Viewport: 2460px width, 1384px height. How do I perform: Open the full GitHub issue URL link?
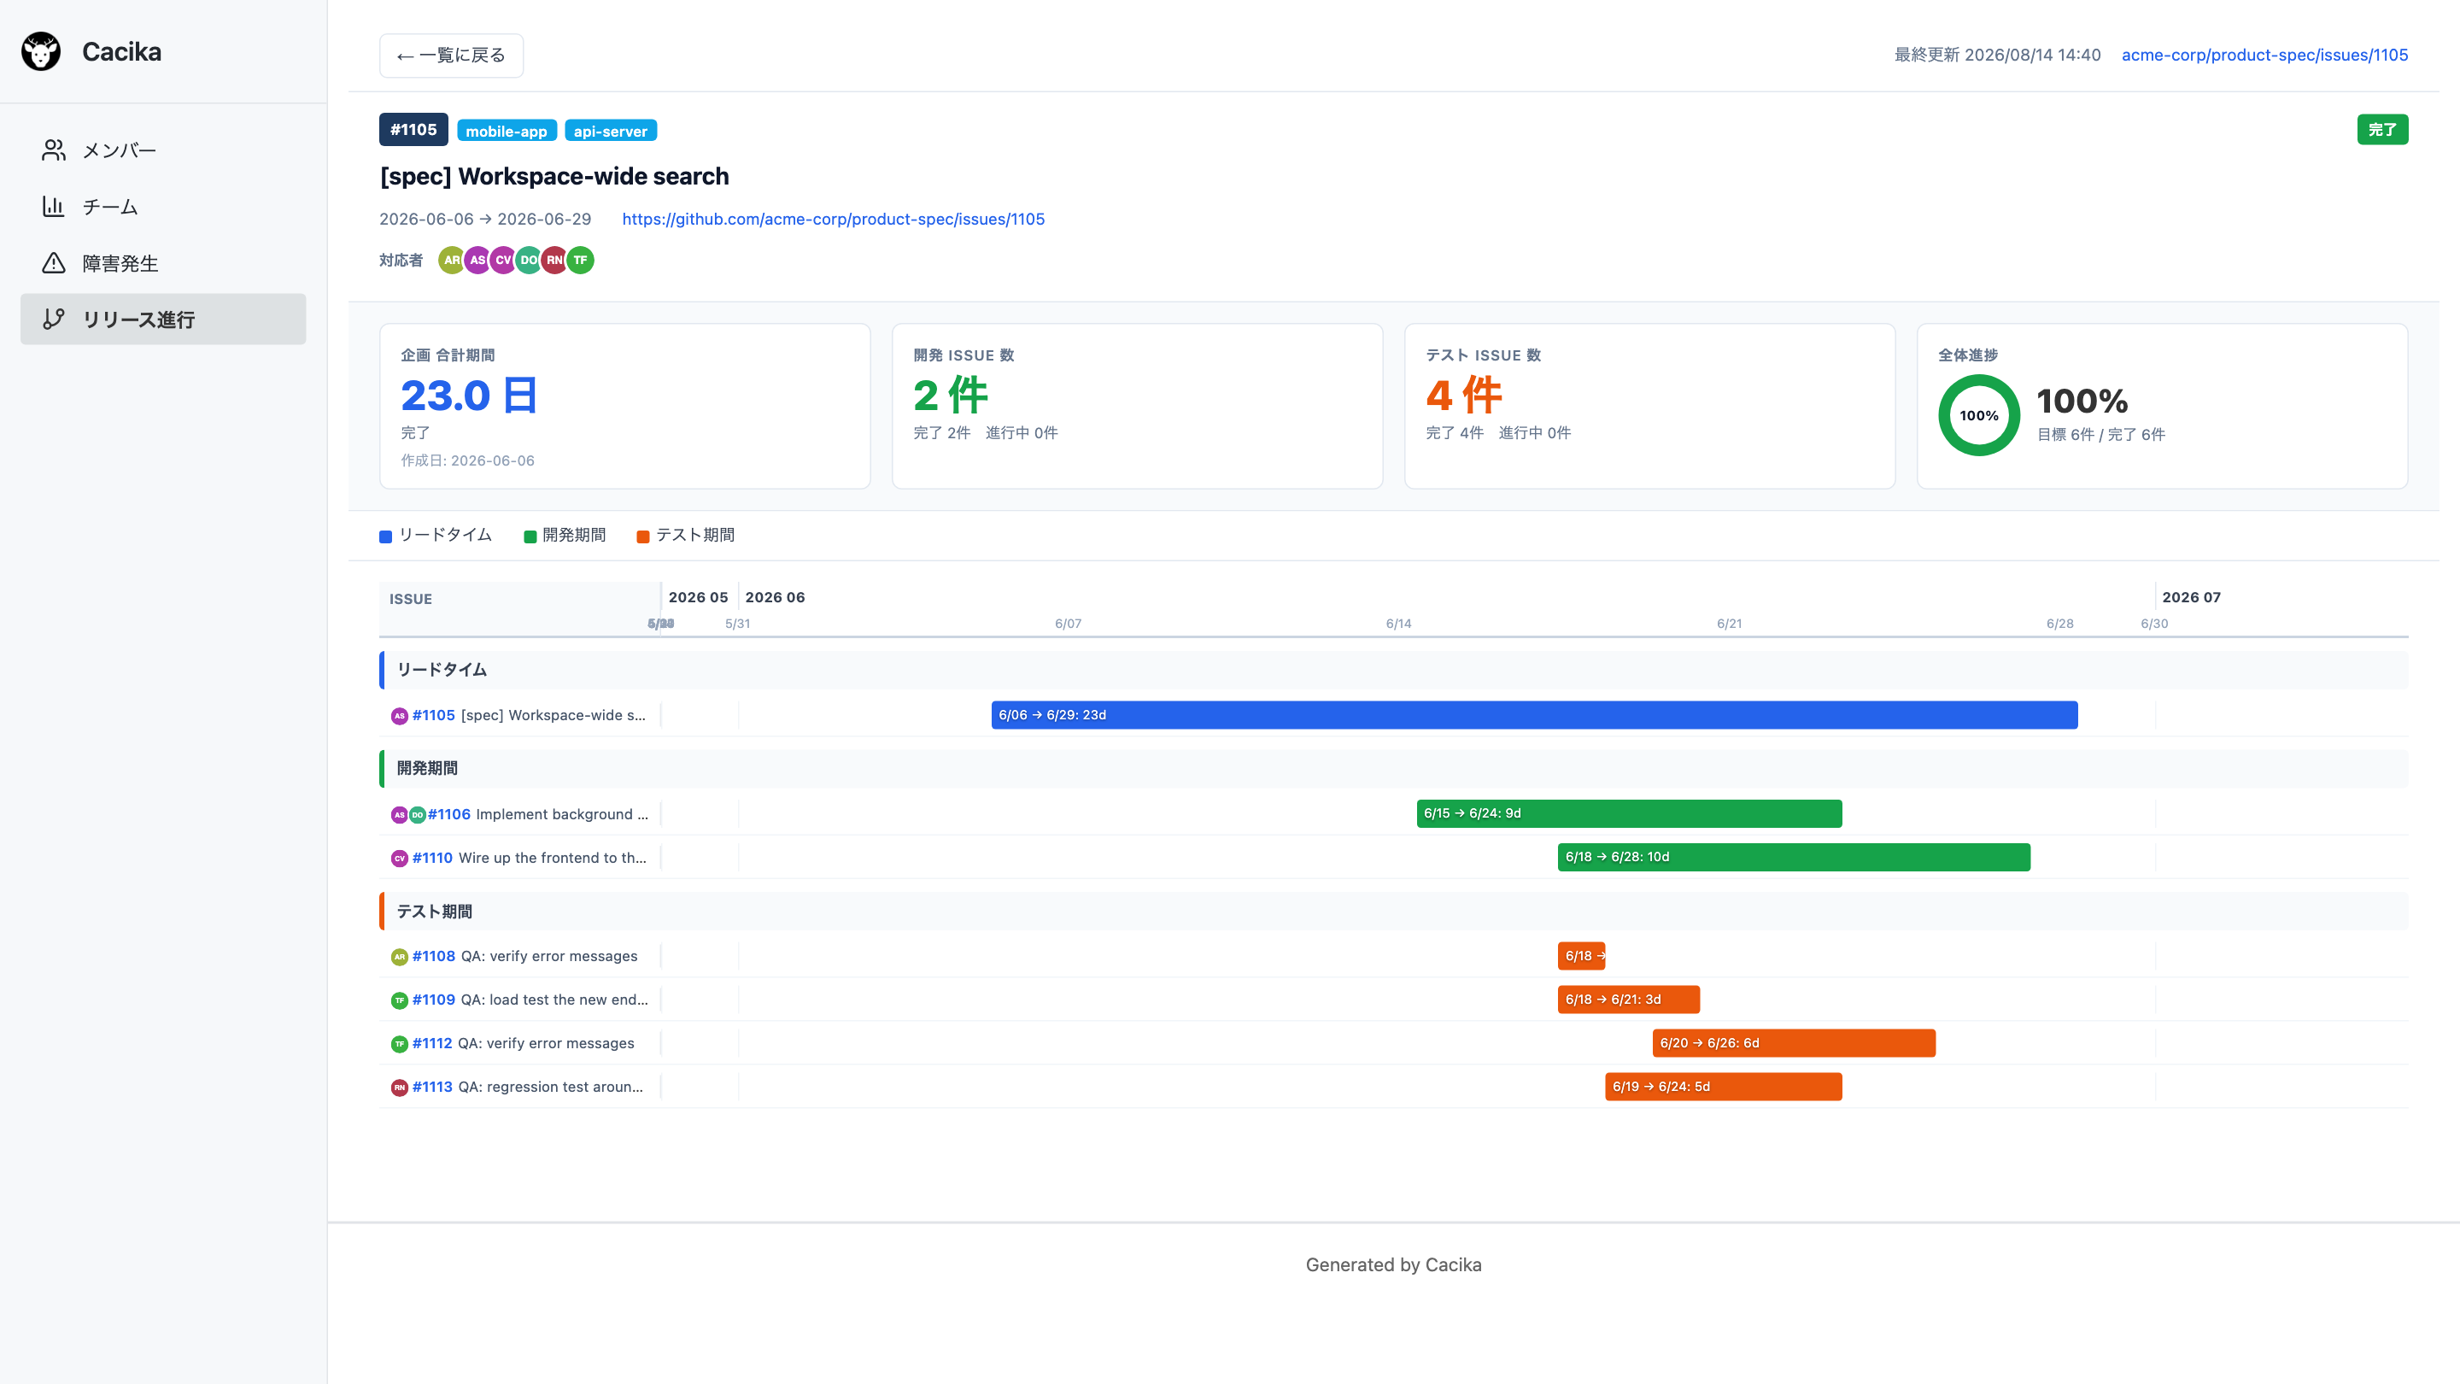[x=833, y=220]
